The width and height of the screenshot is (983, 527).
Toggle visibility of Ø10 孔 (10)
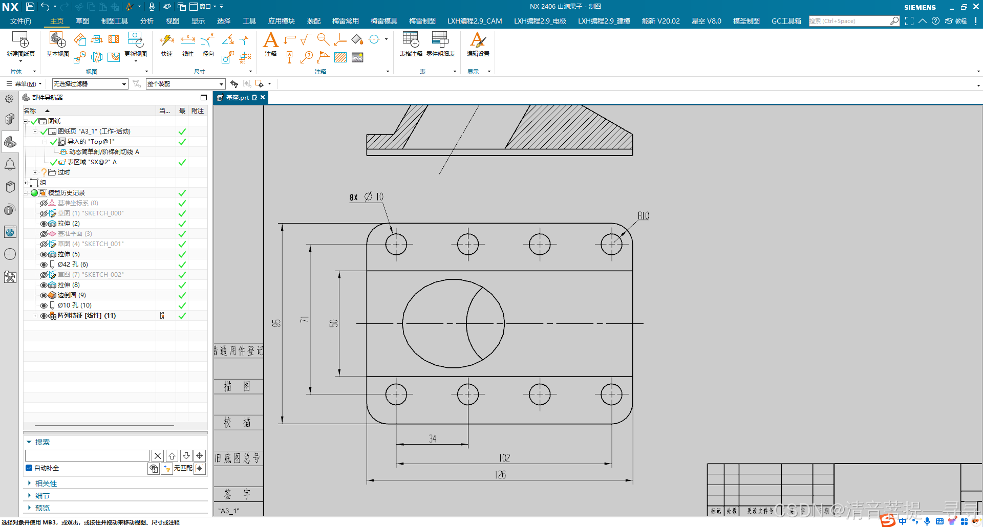[44, 305]
